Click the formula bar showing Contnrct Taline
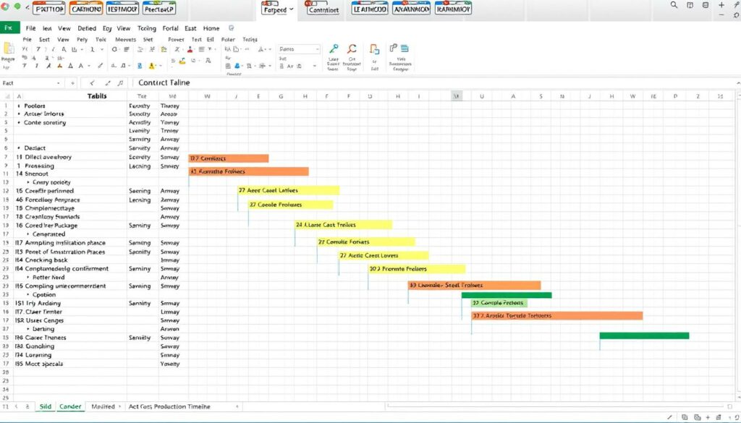The image size is (741, 423). 435,82
